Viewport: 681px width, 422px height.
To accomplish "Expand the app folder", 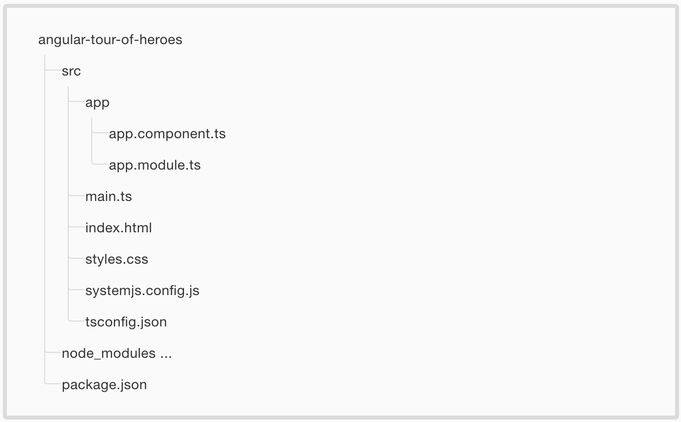I will [97, 103].
